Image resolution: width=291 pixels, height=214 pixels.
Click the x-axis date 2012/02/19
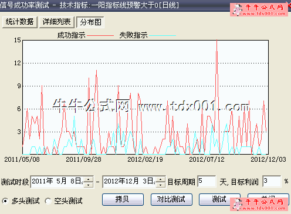point(145,159)
